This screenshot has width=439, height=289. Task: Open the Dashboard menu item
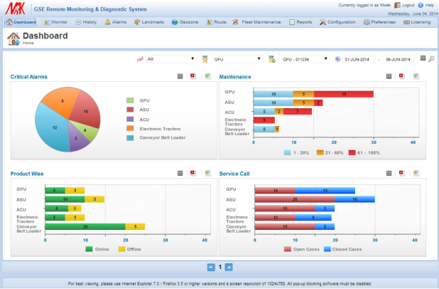click(21, 22)
